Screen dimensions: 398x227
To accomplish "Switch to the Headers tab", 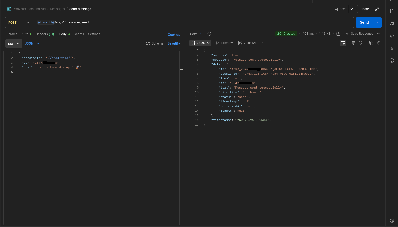I will click(45, 34).
